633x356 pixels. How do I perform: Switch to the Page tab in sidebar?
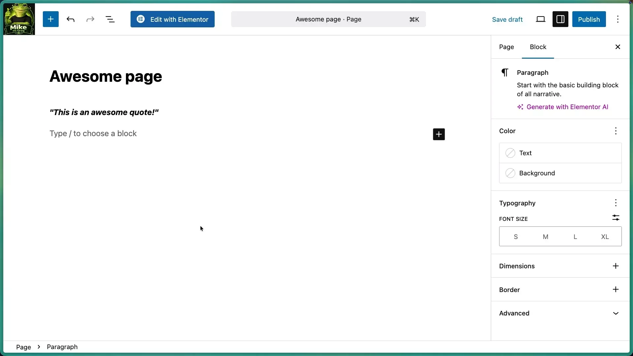(x=506, y=47)
